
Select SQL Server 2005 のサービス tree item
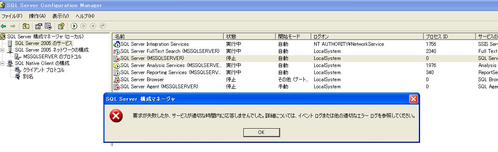pos(44,43)
